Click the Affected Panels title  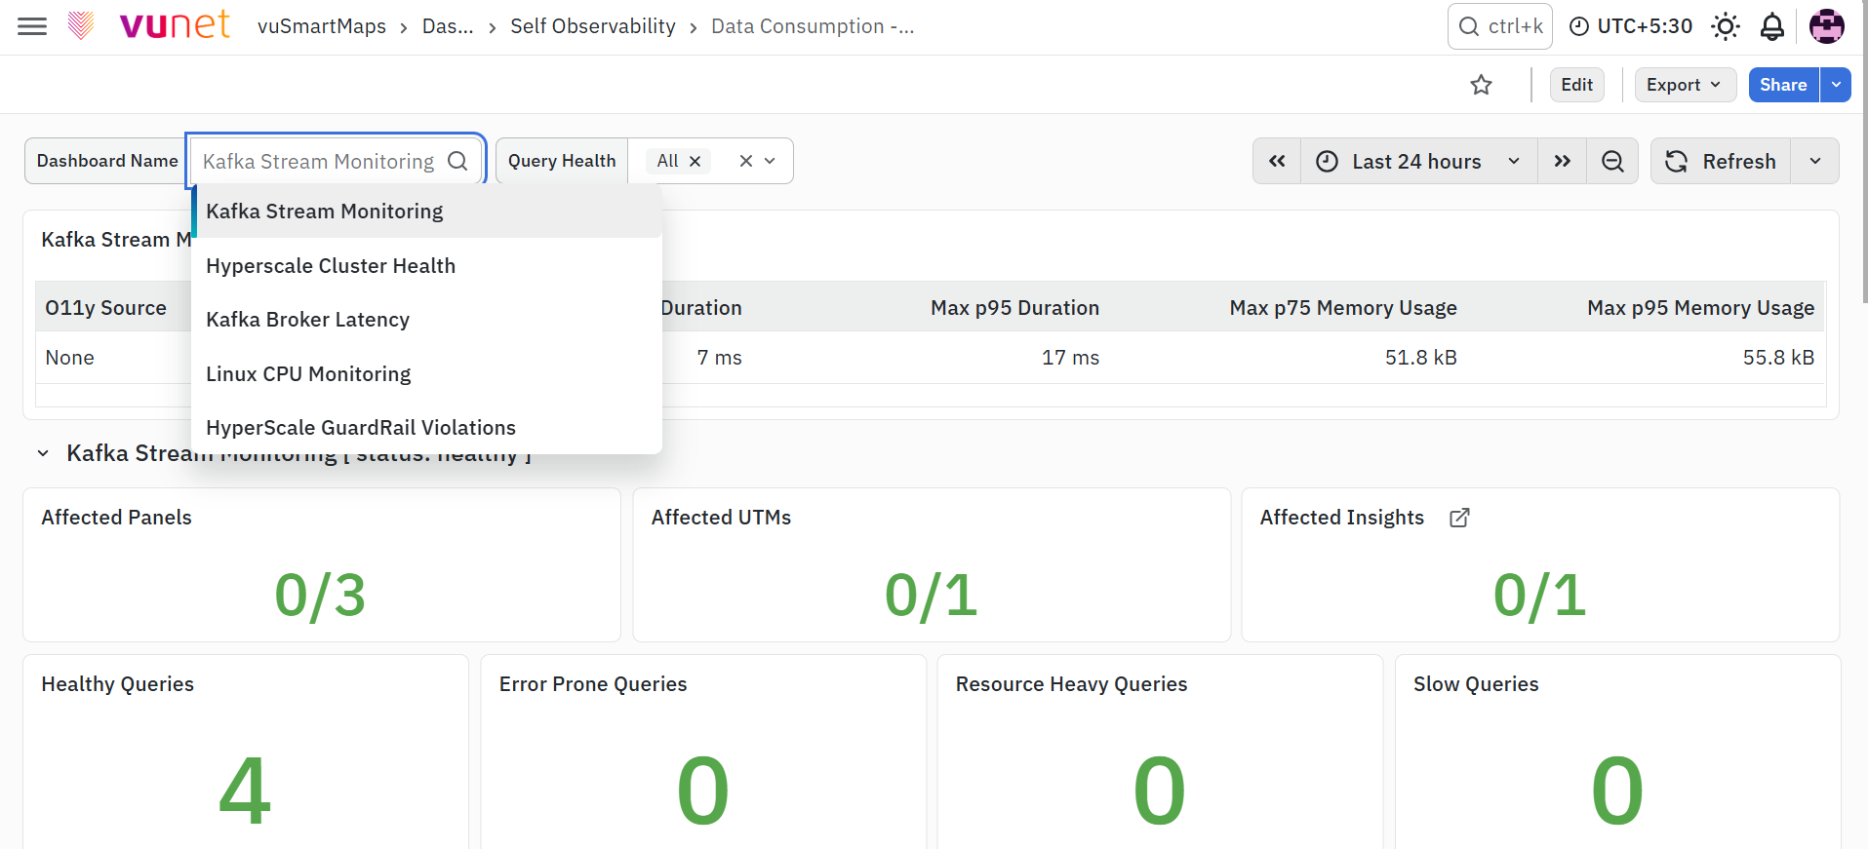(116, 518)
